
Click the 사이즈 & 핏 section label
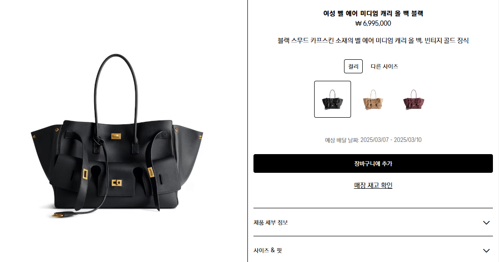tap(267, 250)
